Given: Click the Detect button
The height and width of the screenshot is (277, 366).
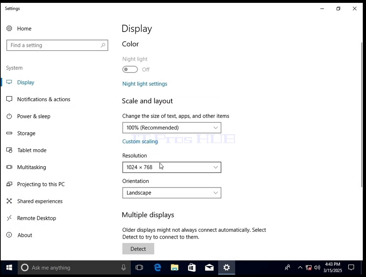Looking at the screenshot, I should tap(138, 249).
